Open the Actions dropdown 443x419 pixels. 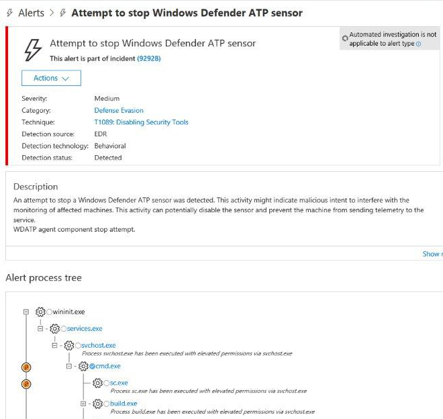click(52, 78)
